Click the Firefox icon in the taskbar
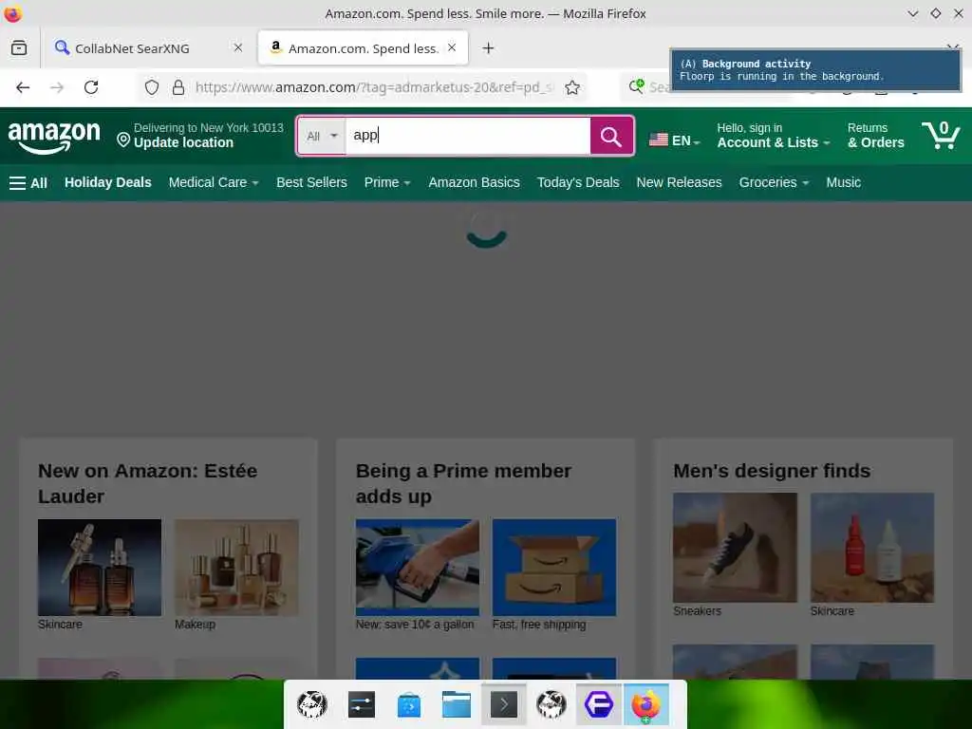972x729 pixels. tap(645, 705)
